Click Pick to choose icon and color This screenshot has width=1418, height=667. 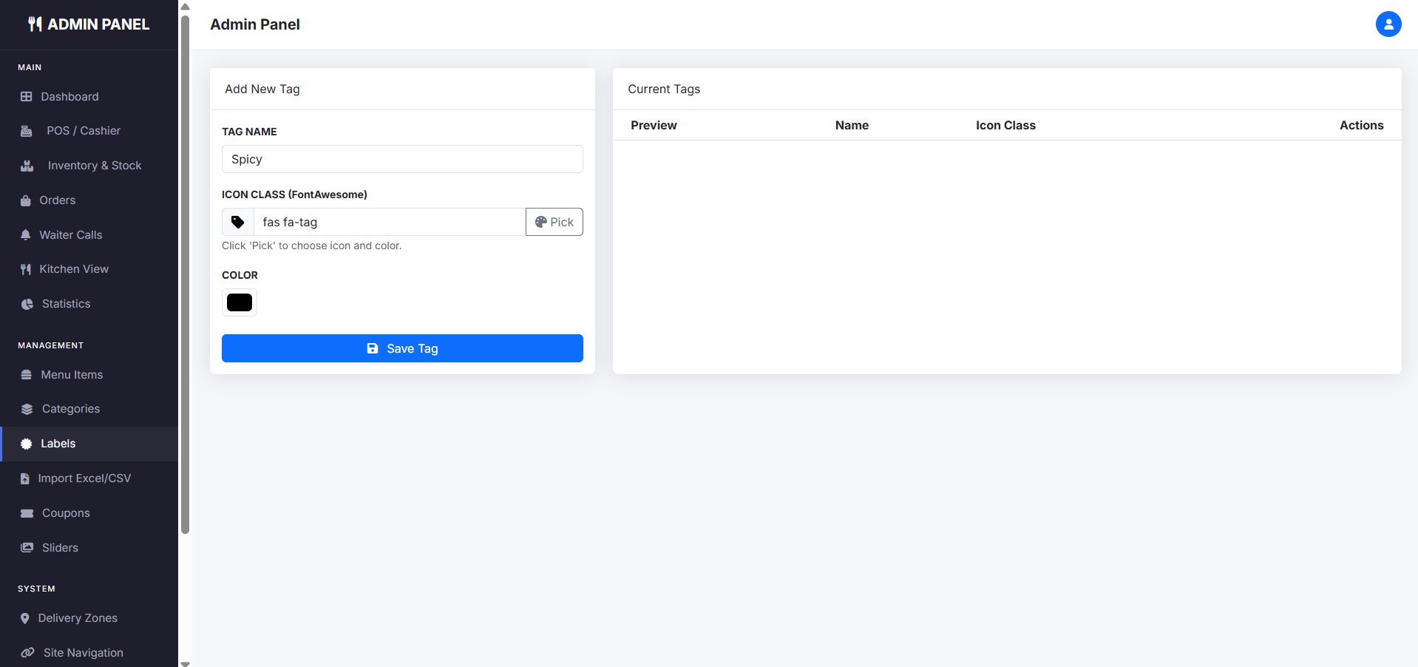(554, 222)
